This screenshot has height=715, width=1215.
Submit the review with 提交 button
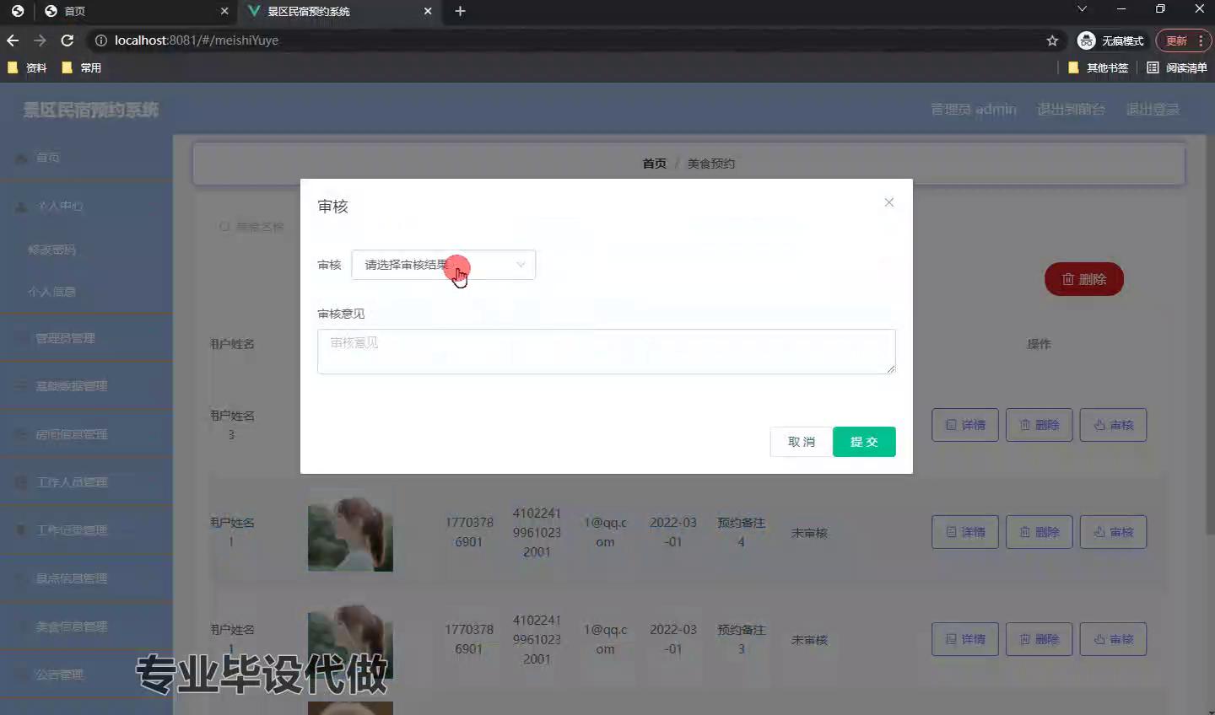pos(863,442)
